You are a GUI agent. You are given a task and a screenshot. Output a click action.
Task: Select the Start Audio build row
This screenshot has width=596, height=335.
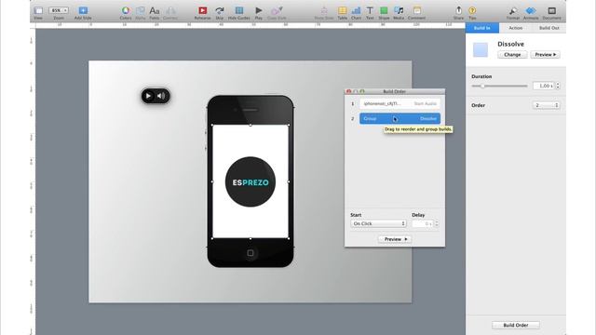tap(400, 103)
